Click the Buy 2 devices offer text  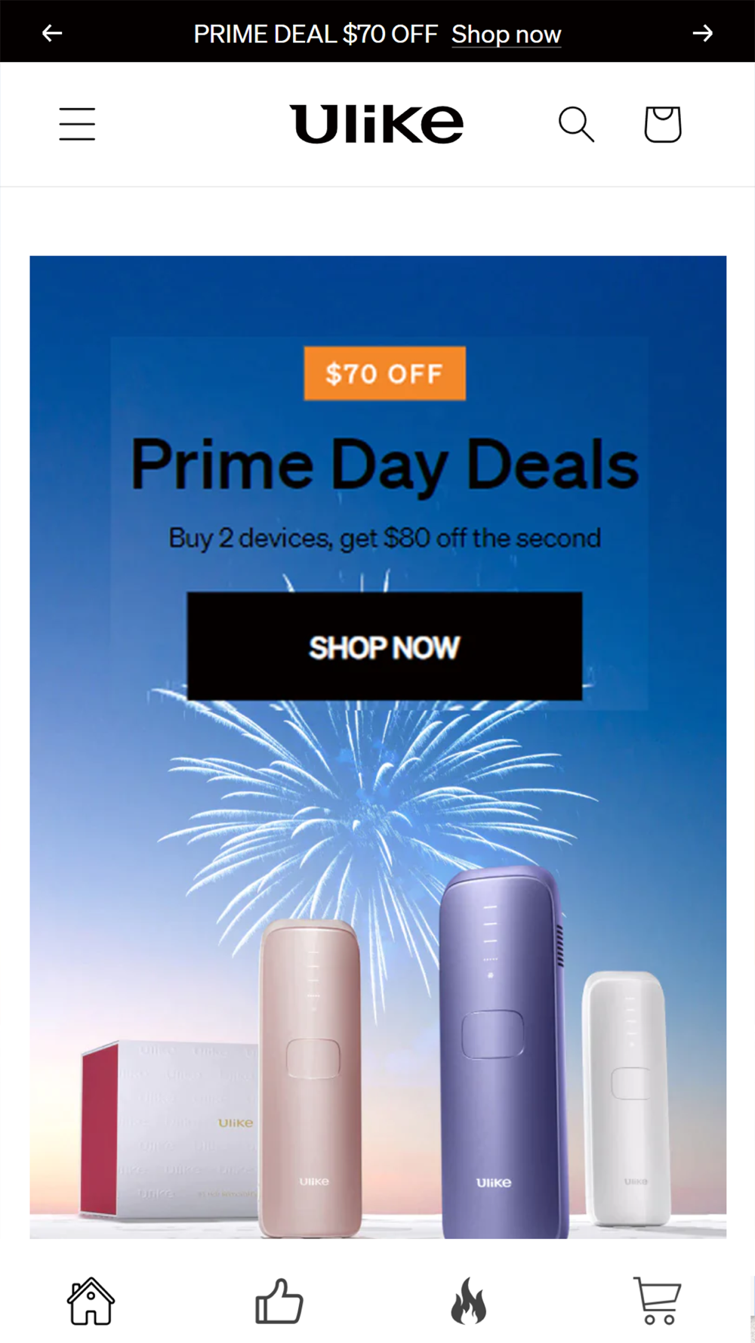point(385,538)
